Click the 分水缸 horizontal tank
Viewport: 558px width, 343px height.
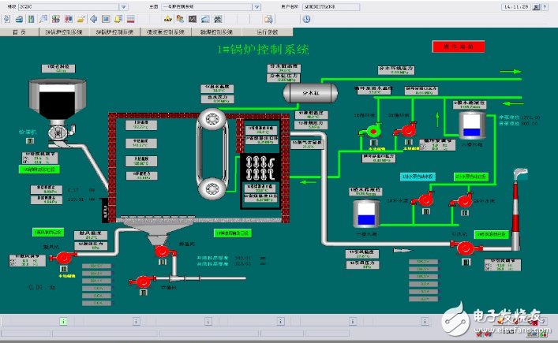click(x=311, y=92)
